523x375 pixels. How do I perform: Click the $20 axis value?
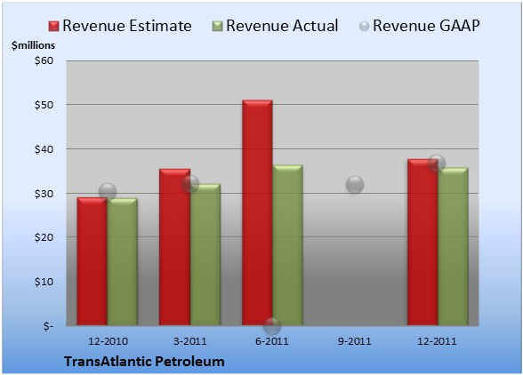(x=44, y=237)
